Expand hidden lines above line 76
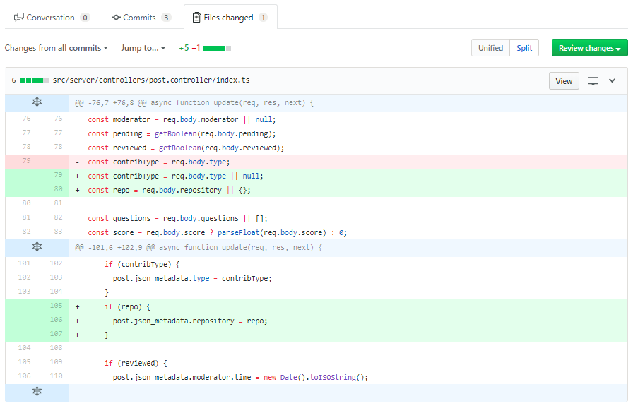The width and height of the screenshot is (633, 413). coord(37,102)
